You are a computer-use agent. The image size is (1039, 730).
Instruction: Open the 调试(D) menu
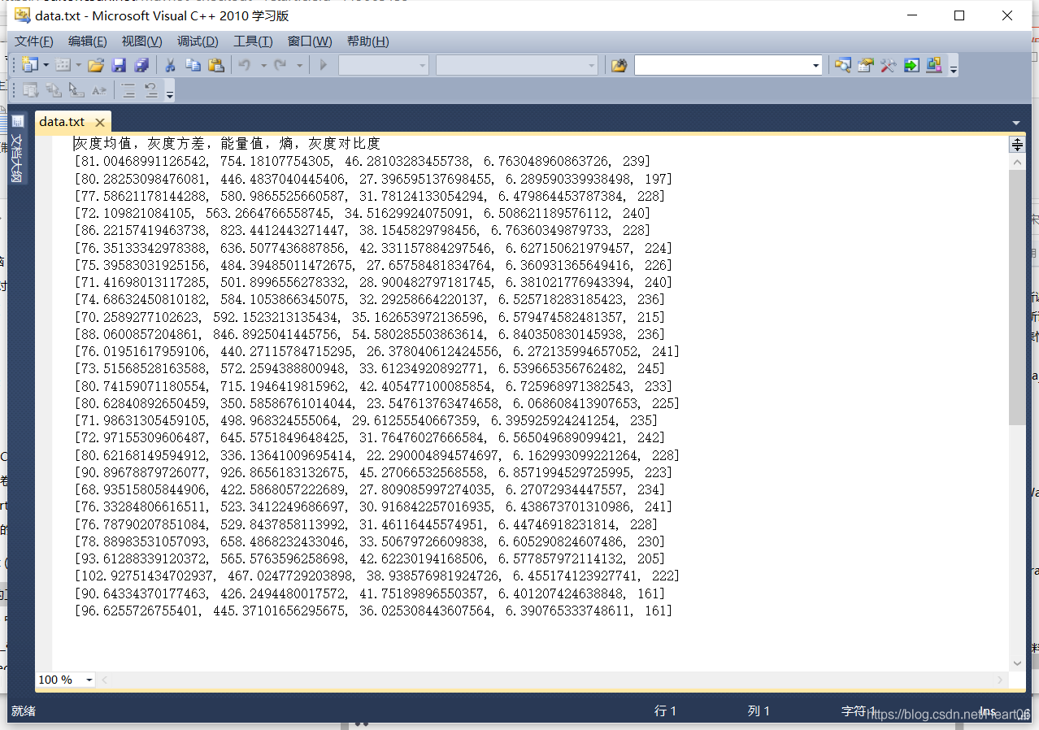198,41
